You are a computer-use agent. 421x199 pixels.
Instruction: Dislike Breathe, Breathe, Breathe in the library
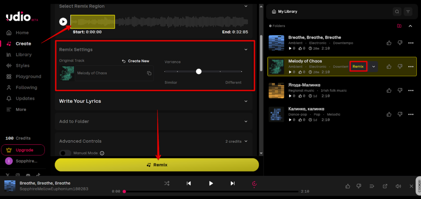[400, 43]
